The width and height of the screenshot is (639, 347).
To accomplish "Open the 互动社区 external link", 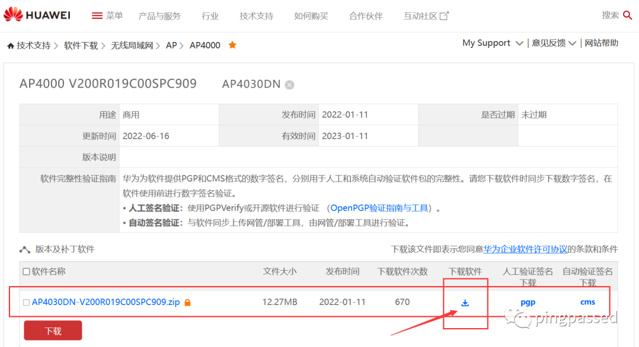I will click(x=426, y=16).
